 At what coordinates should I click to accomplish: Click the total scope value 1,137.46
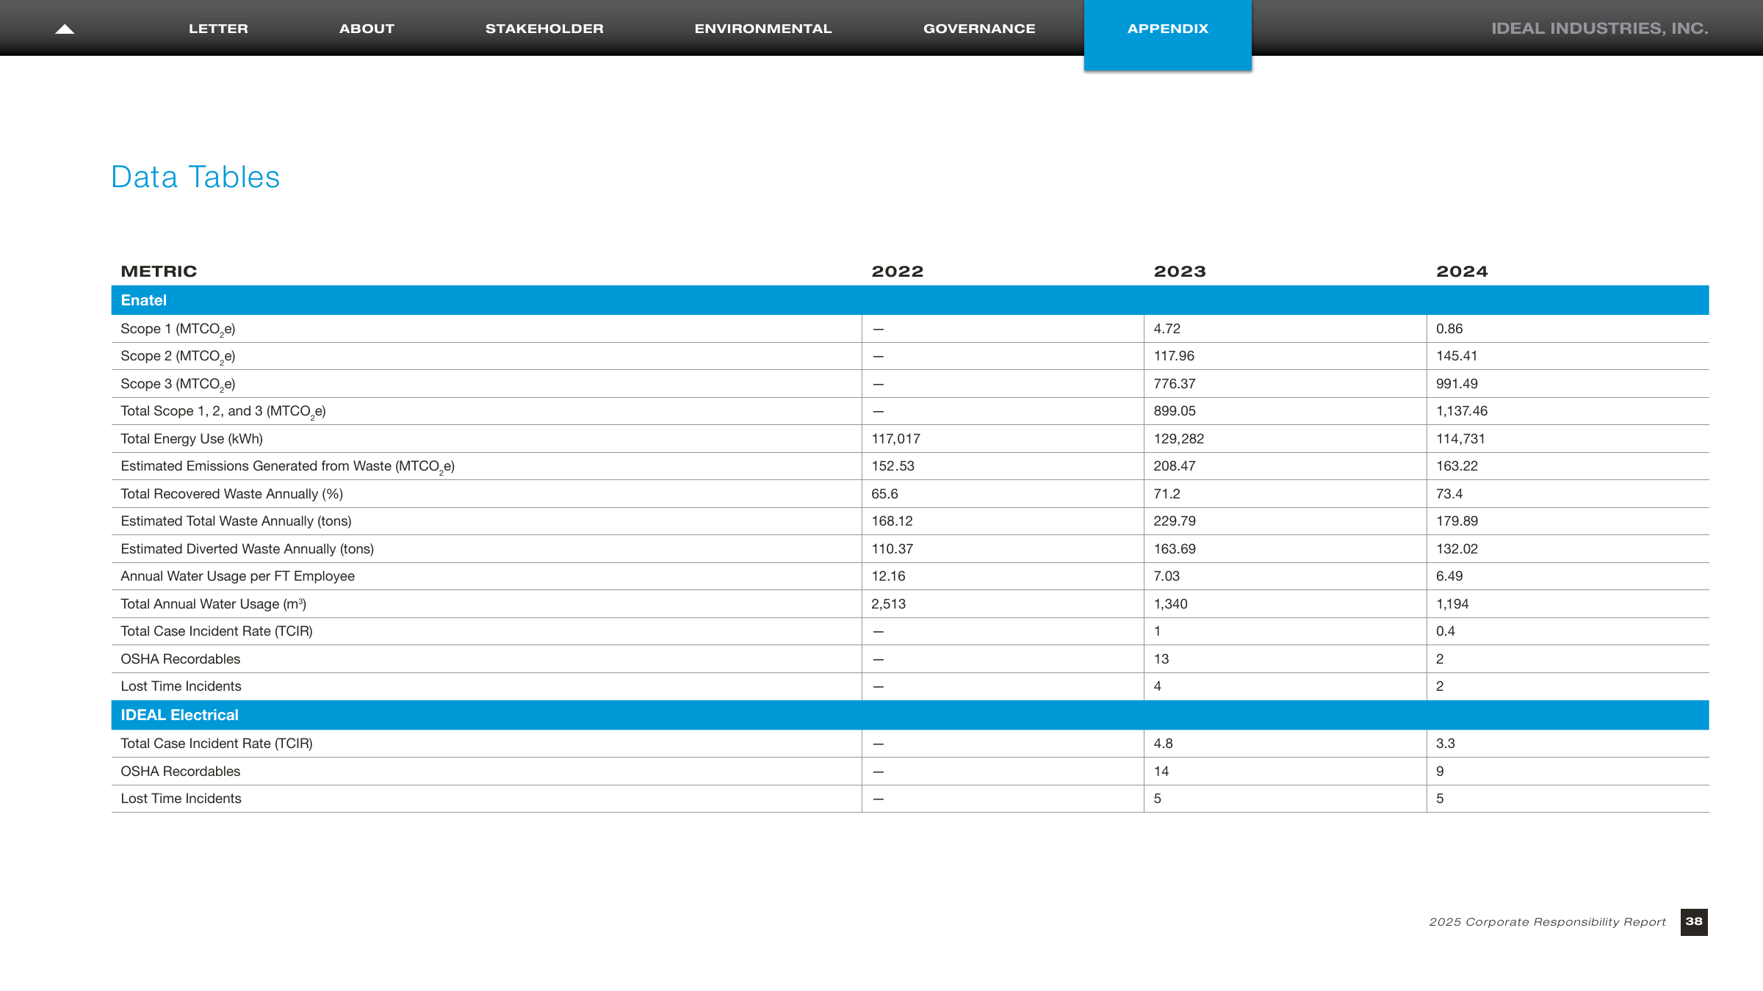pyautogui.click(x=1462, y=411)
